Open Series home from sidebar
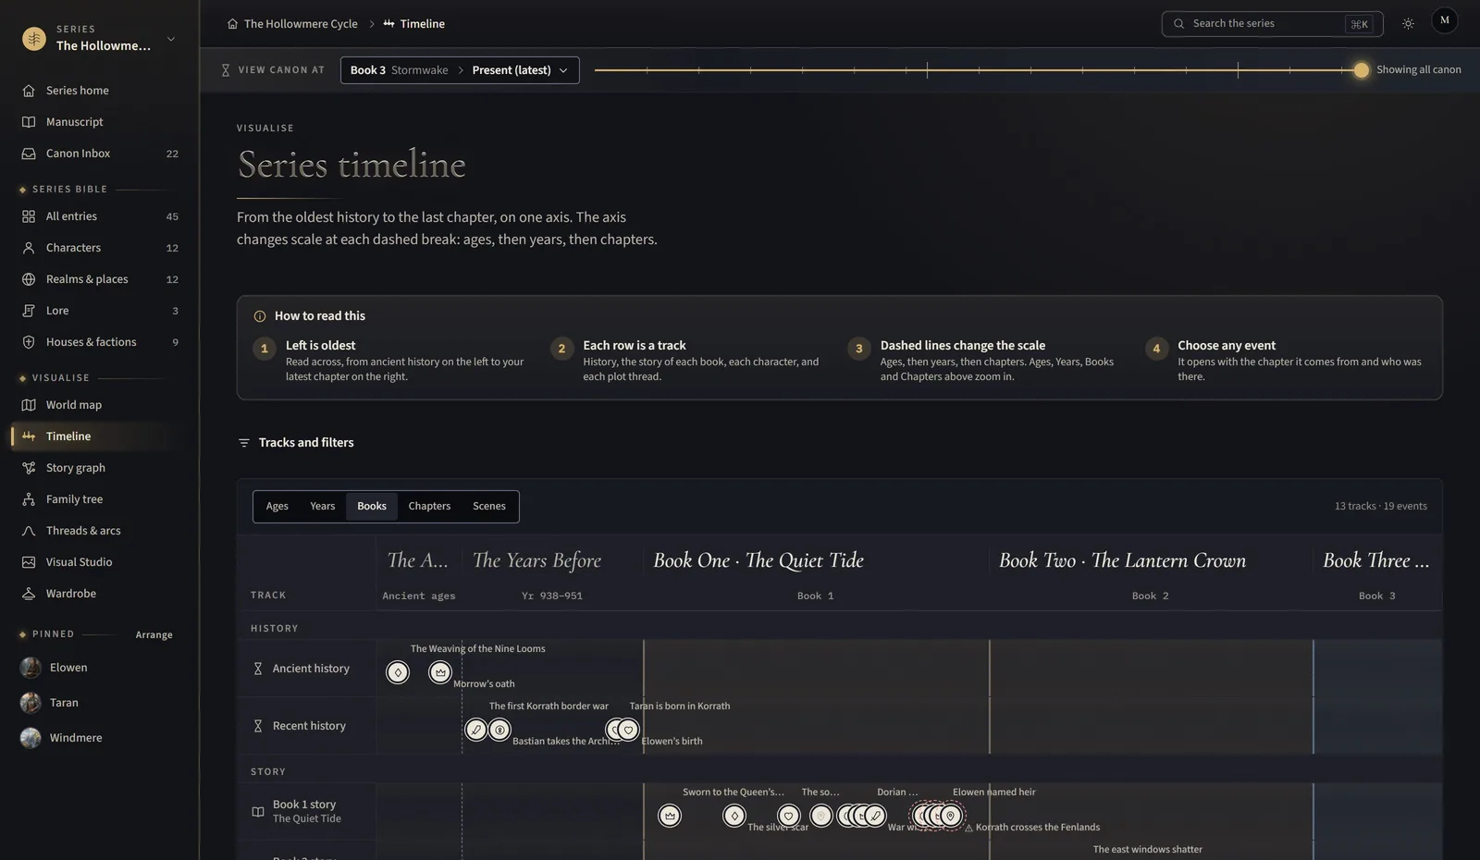Image resolution: width=1480 pixels, height=860 pixels. coord(99,91)
